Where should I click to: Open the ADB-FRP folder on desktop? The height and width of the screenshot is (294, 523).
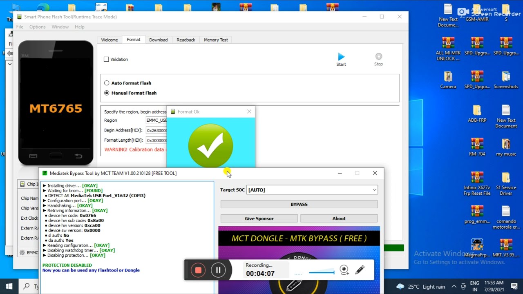(x=477, y=114)
